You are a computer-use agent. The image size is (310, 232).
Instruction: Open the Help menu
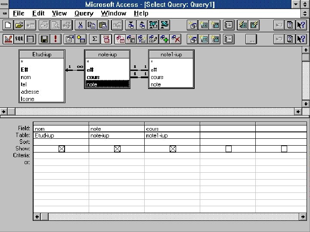(x=141, y=13)
